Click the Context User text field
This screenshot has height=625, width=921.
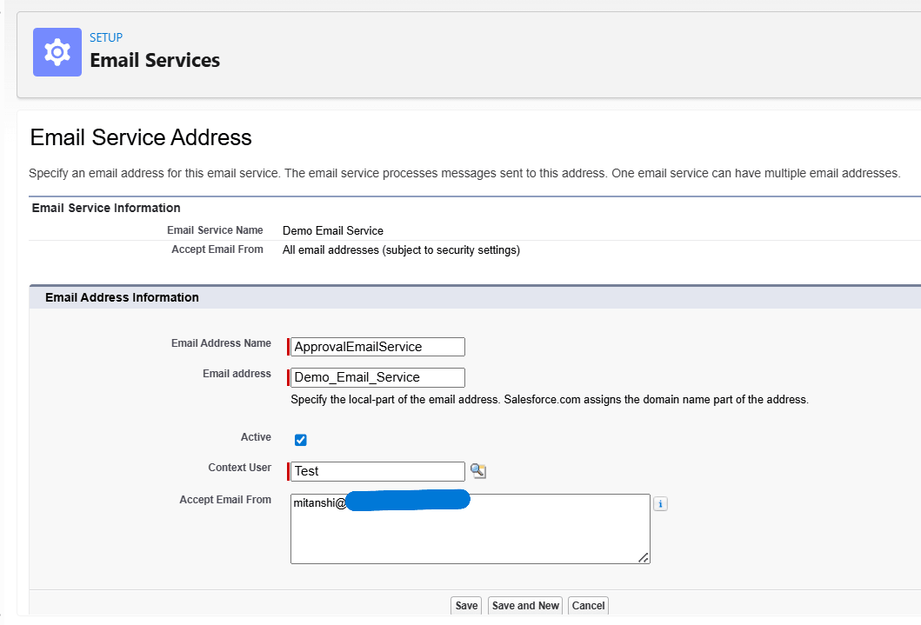pyautogui.click(x=377, y=470)
